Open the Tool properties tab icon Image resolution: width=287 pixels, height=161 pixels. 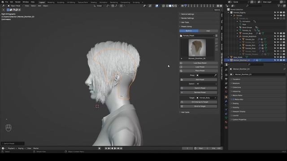(226, 70)
